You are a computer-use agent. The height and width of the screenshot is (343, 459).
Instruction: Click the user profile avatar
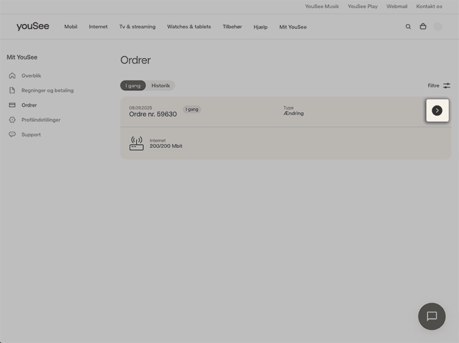point(438,27)
